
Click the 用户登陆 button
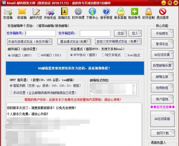pyautogui.click(x=162, y=99)
